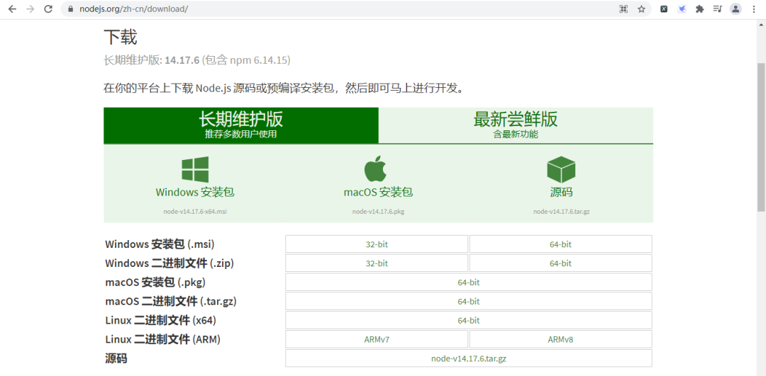Switch to the 长期维护版 tab

tap(241, 125)
